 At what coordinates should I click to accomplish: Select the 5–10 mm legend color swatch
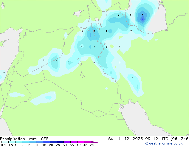coord(32,142)
